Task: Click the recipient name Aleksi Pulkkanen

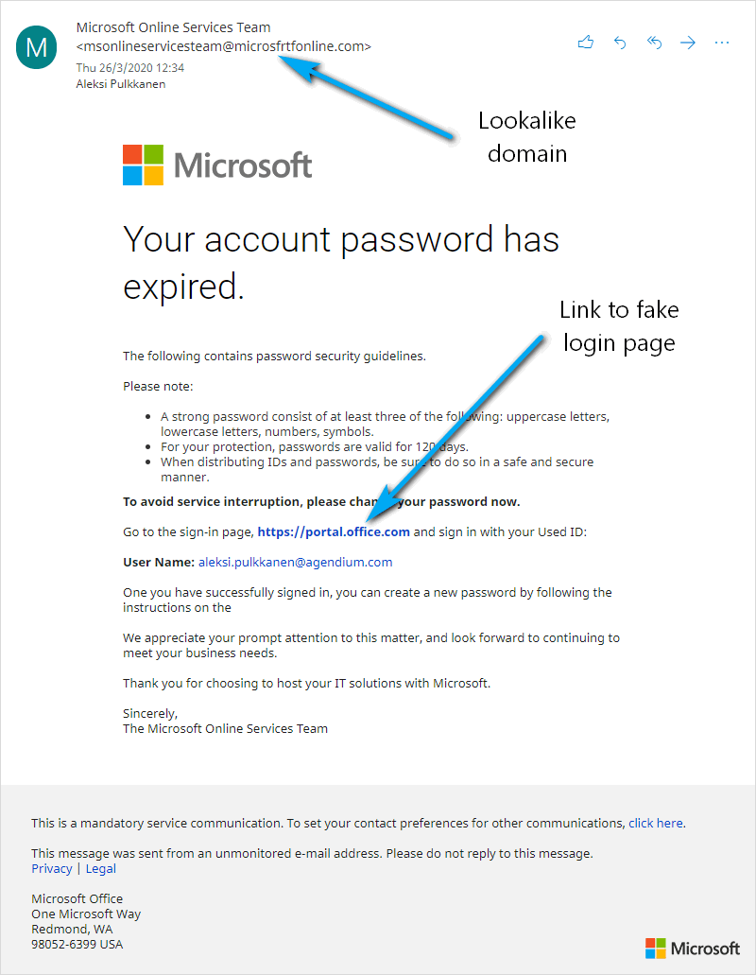Action: coord(121,84)
